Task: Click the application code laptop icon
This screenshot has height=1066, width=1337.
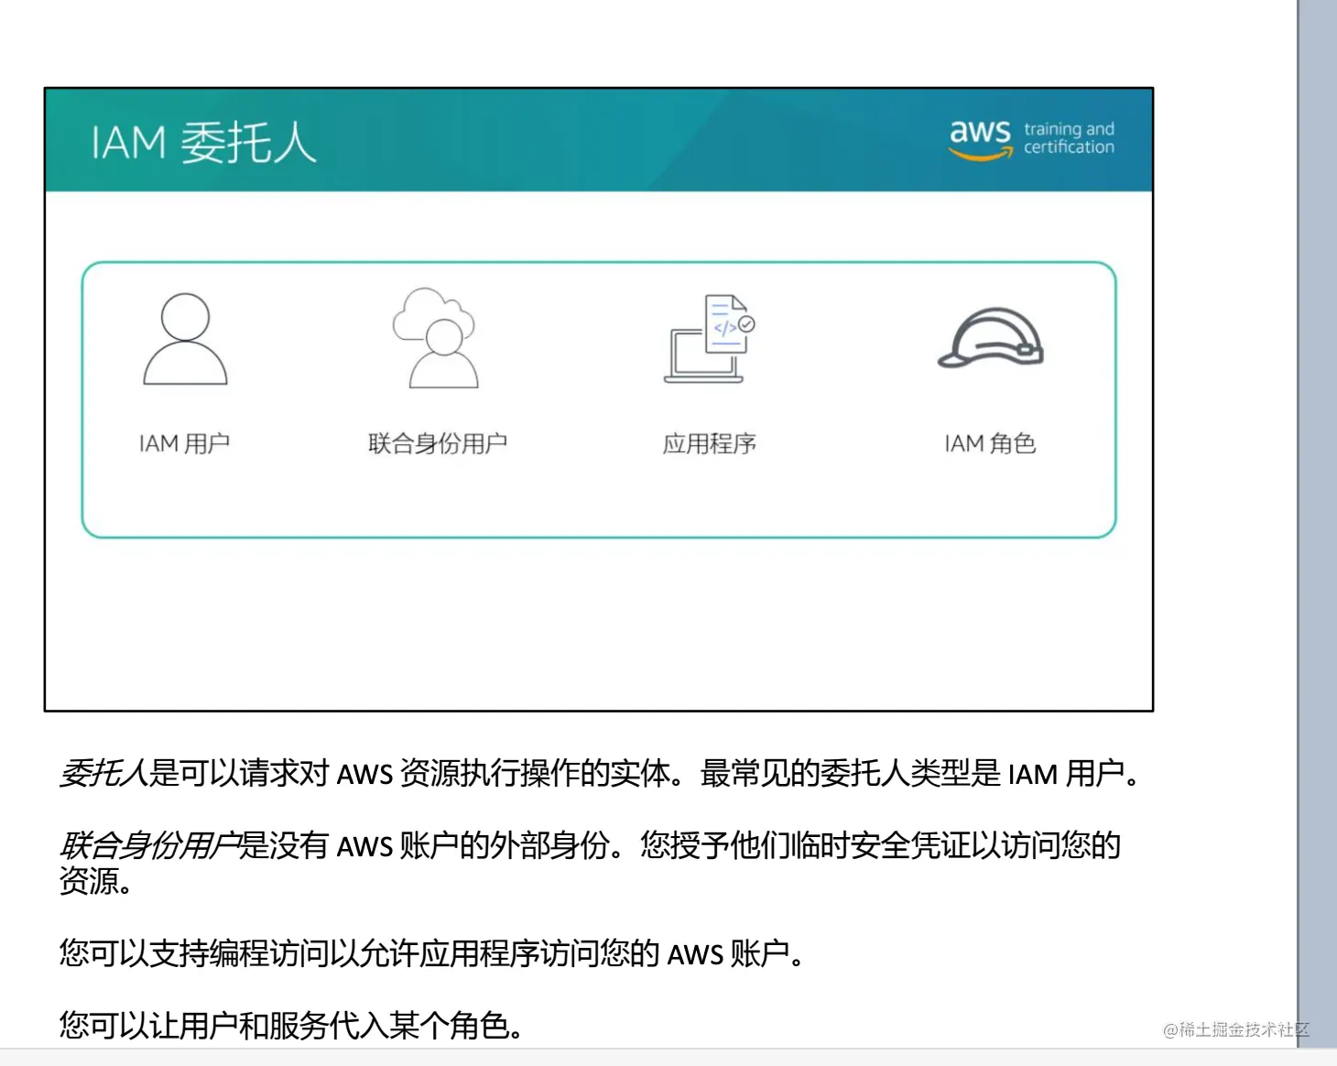Action: click(710, 338)
